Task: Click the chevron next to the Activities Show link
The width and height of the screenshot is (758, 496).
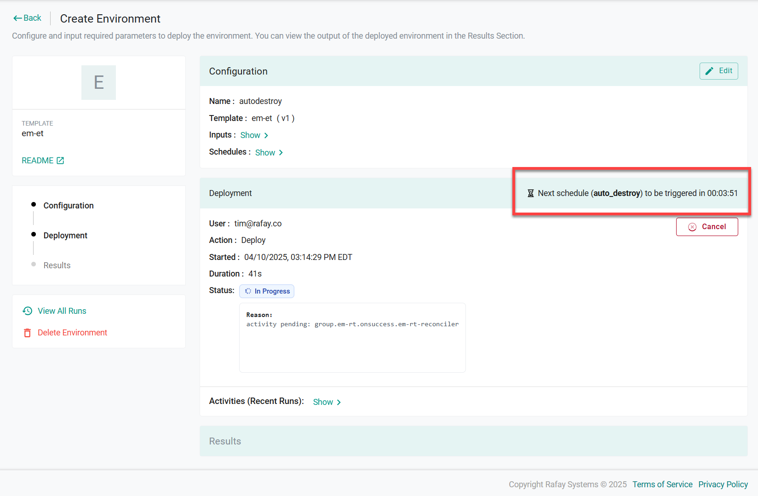Action: tap(339, 402)
